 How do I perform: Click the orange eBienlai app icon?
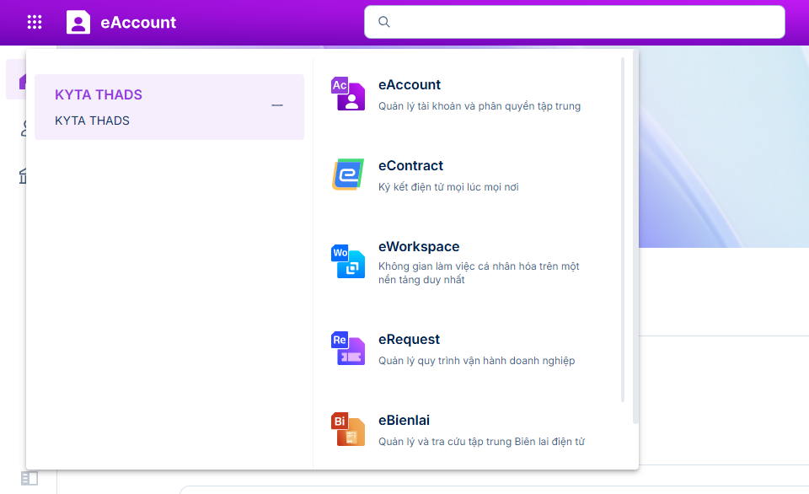pos(348,429)
